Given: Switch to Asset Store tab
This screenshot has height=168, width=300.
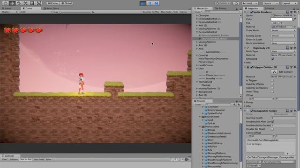Looking at the screenshot, I should pos(51,8).
